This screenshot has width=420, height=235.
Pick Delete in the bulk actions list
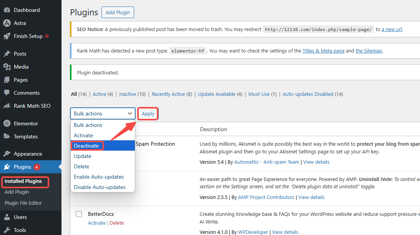[x=81, y=166]
